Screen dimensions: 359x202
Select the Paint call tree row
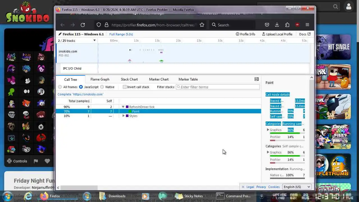tap(158, 111)
